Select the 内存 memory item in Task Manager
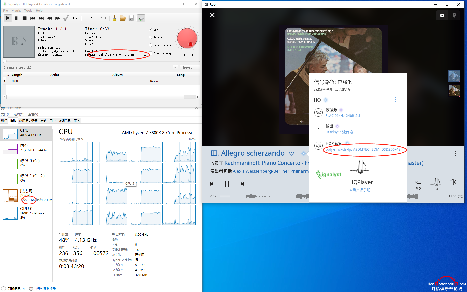The image size is (467, 292). click(26, 149)
